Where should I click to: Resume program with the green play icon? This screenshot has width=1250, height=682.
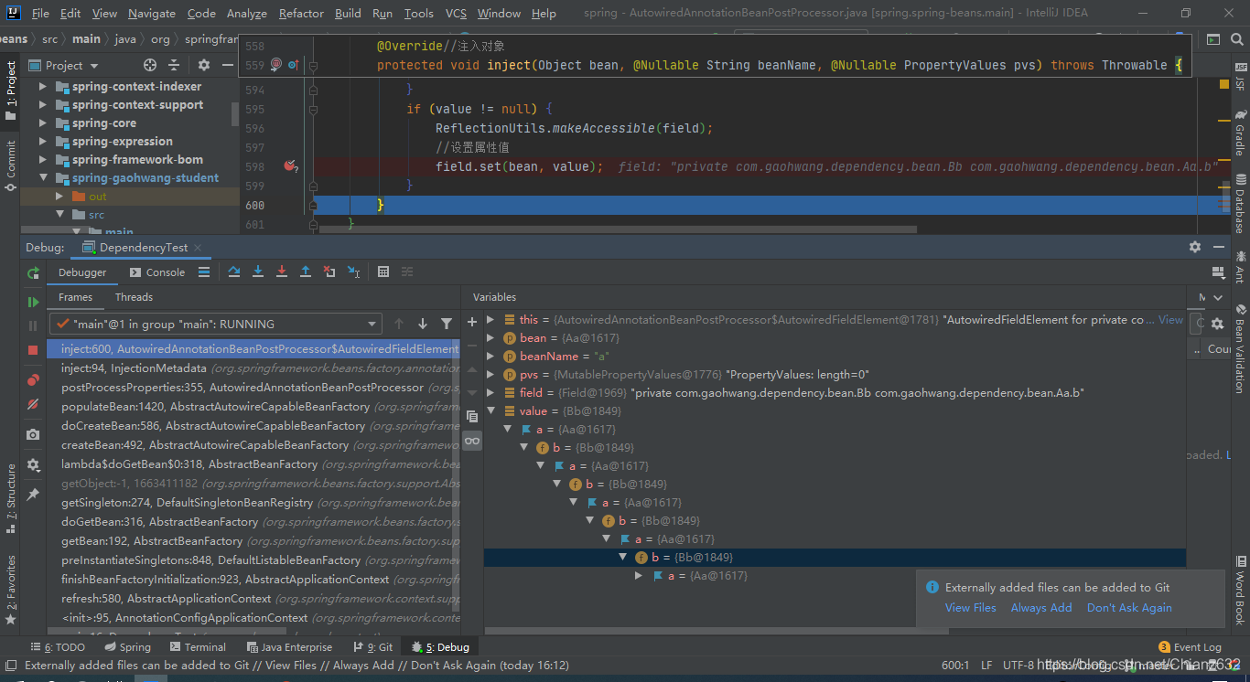click(33, 302)
